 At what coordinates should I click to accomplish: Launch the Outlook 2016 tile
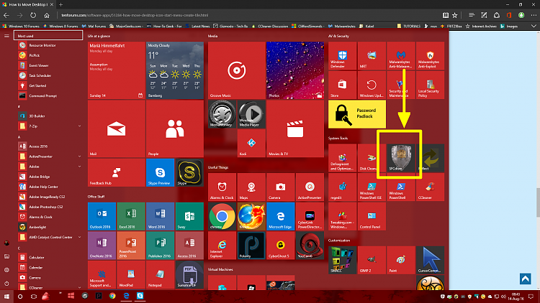click(102, 216)
